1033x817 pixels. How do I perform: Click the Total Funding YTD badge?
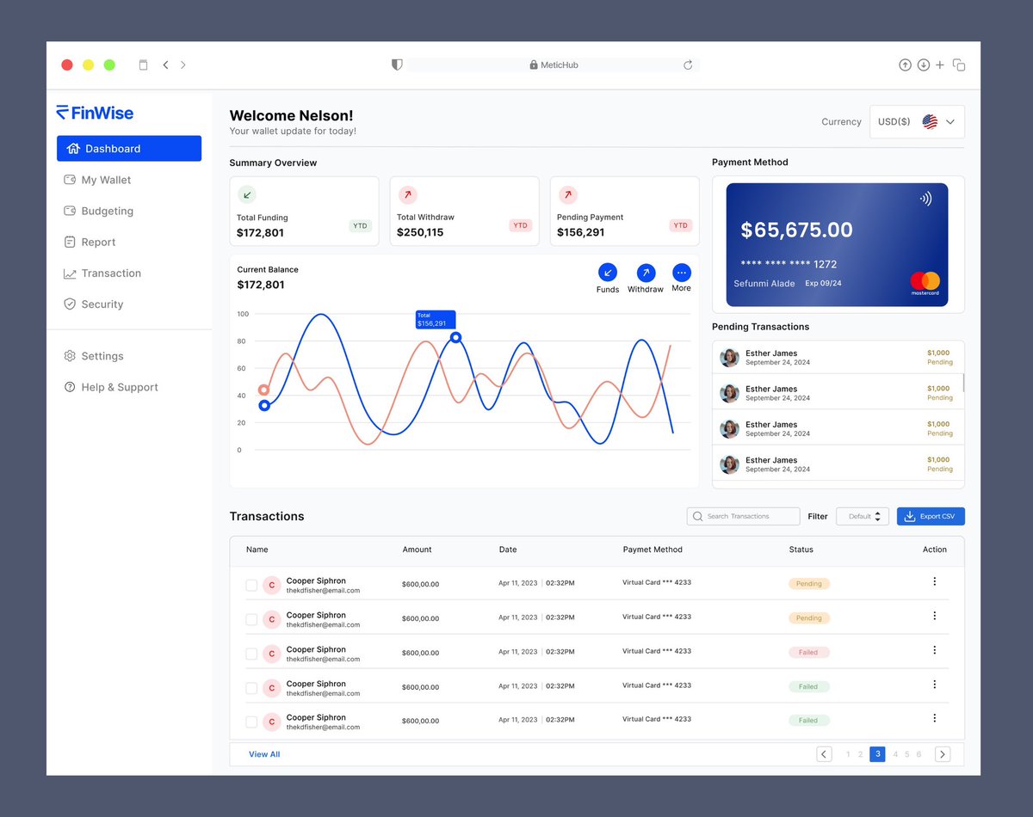pyautogui.click(x=360, y=226)
